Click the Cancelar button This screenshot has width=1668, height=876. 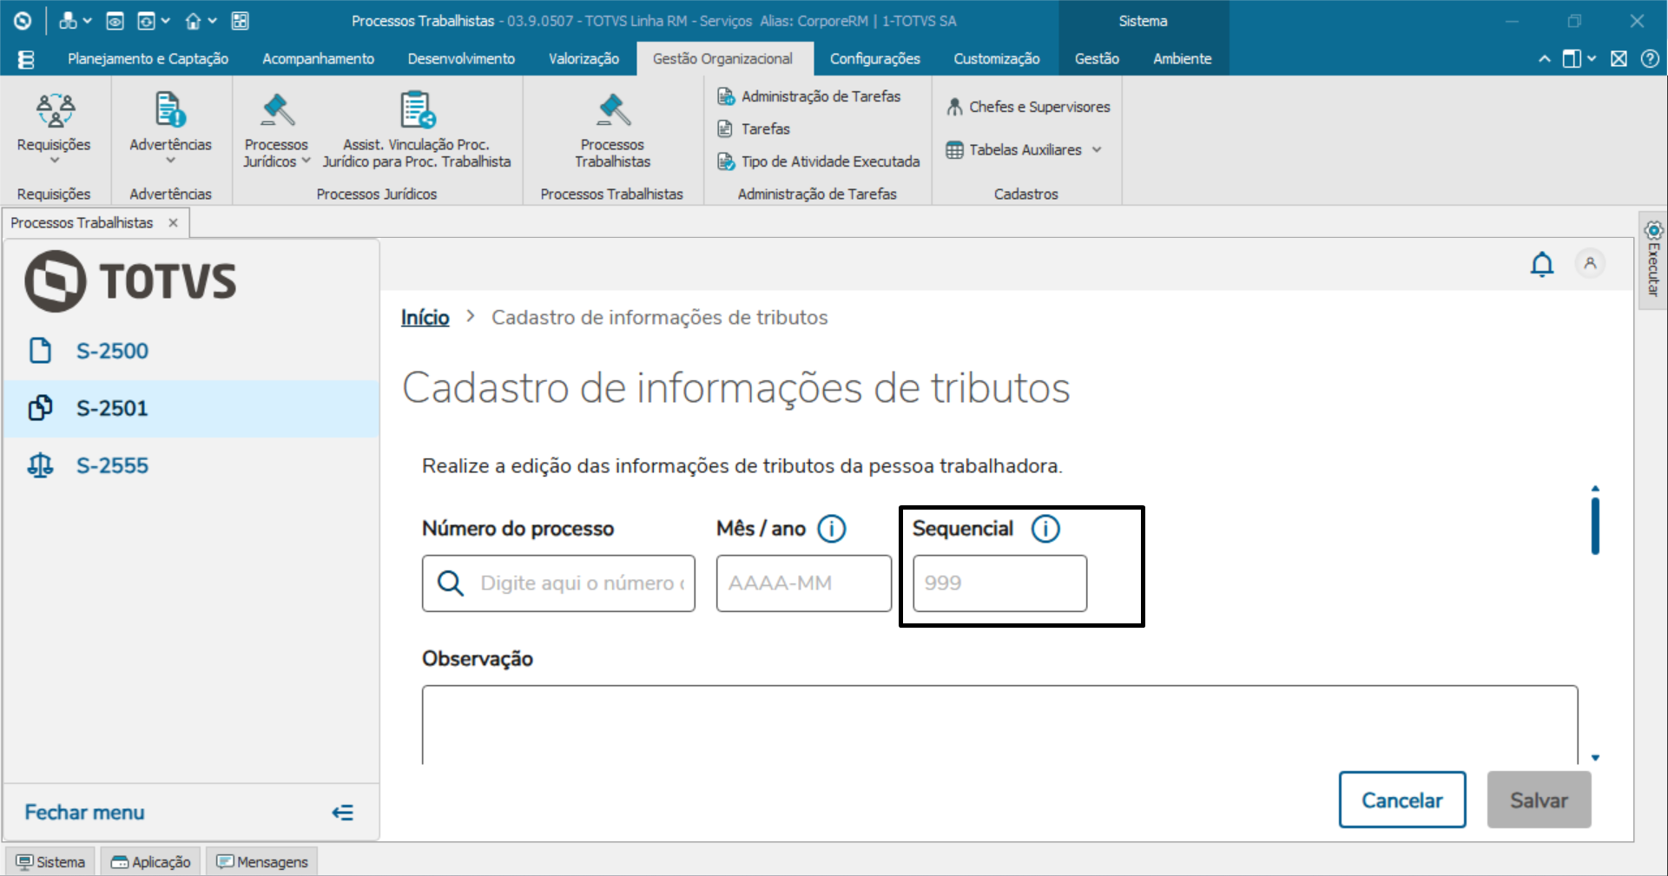coord(1402,800)
